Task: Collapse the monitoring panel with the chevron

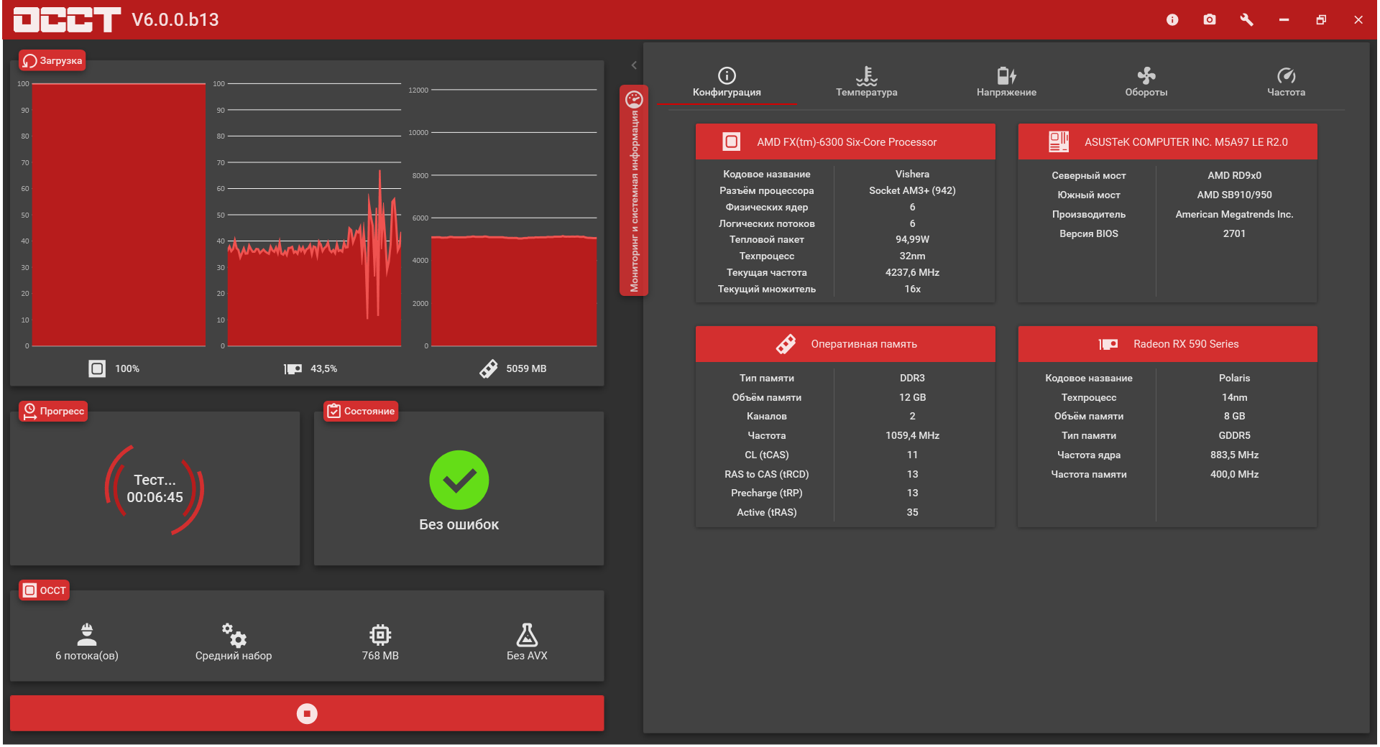Action: 634,65
